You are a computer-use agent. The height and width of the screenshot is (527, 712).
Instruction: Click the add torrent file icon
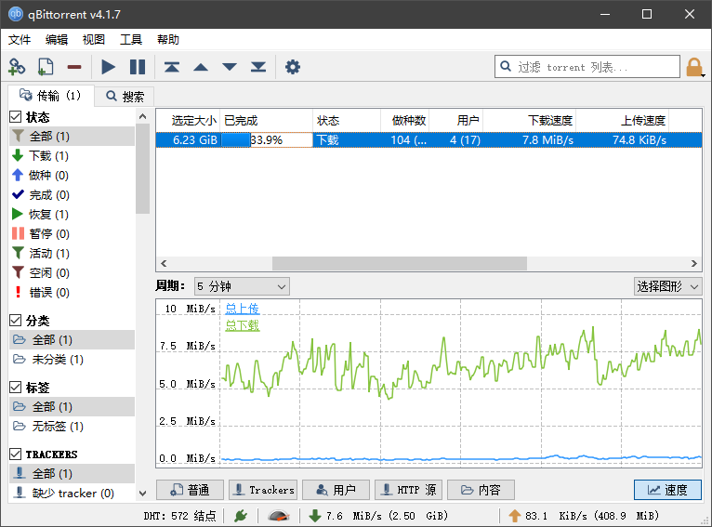(45, 67)
